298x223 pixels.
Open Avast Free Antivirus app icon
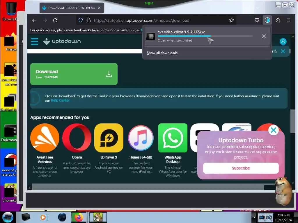[x=45, y=138]
